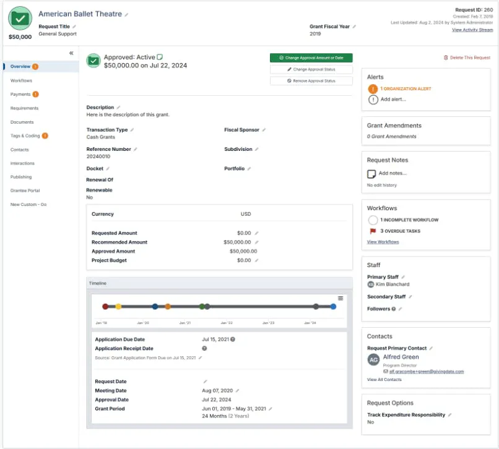Open the 1 Organization Alert
Viewport: 499px width, 449px height.
(406, 88)
